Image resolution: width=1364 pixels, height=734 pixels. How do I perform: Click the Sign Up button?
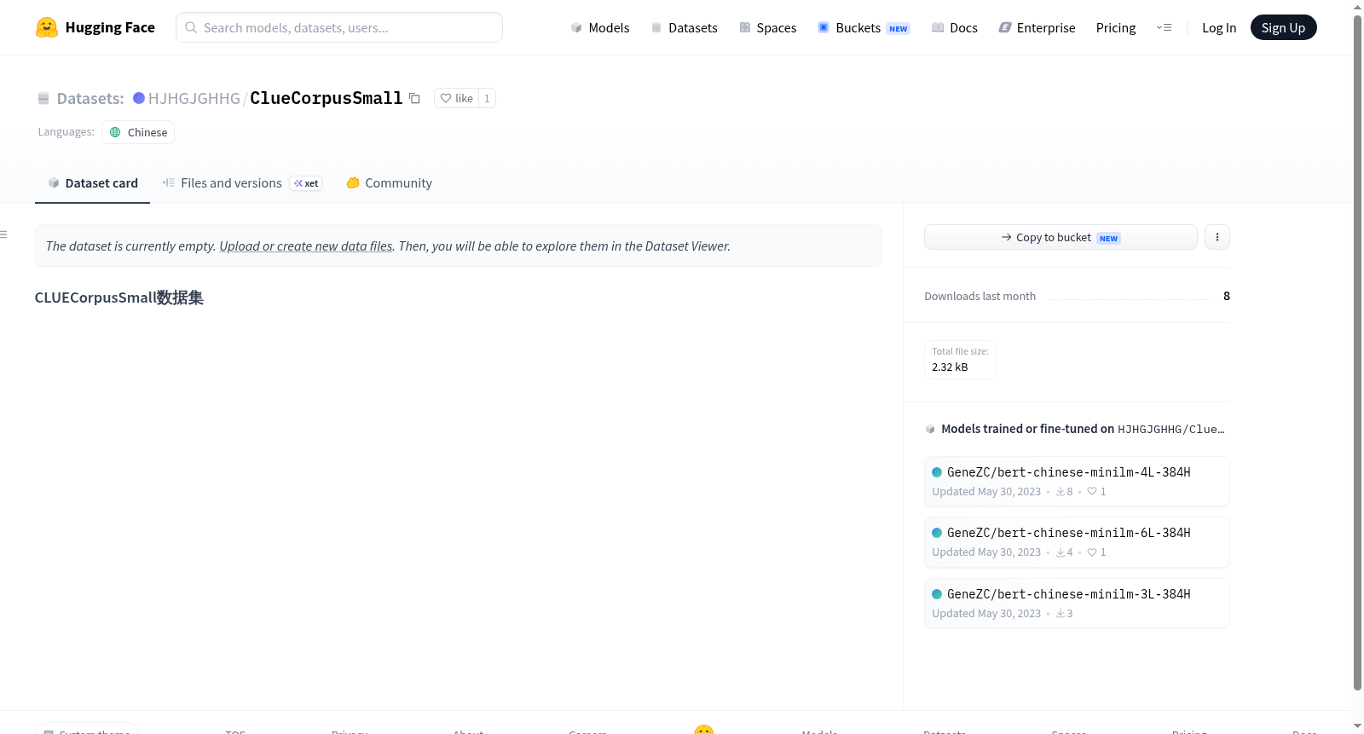click(1283, 27)
